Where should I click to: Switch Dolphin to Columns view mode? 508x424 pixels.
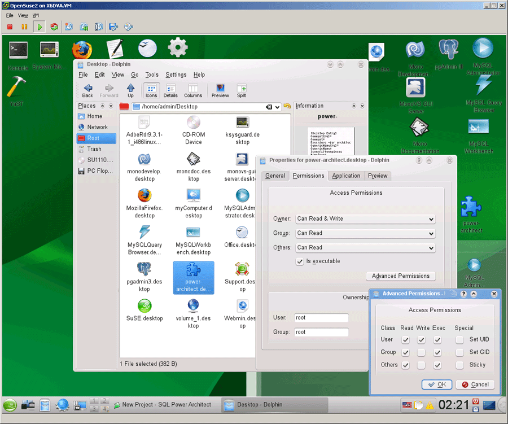(x=193, y=90)
